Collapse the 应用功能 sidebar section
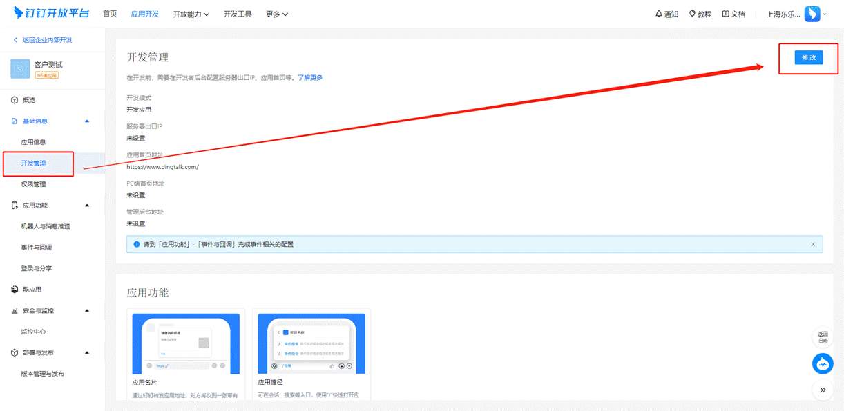844x411 pixels. tap(87, 205)
